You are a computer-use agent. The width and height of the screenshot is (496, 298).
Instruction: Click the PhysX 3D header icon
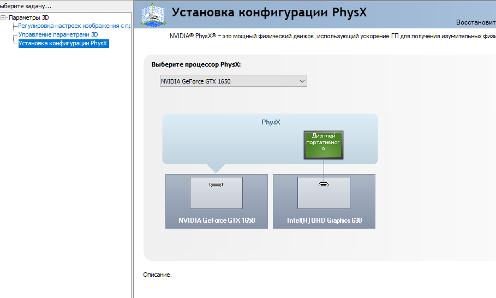[153, 15]
